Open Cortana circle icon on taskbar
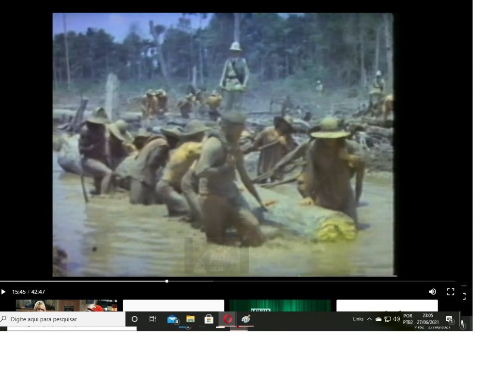484x387 pixels. pos(135,319)
